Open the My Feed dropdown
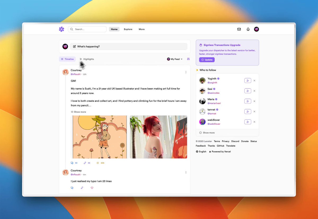Viewport: 318px width, 219px height. (175, 59)
